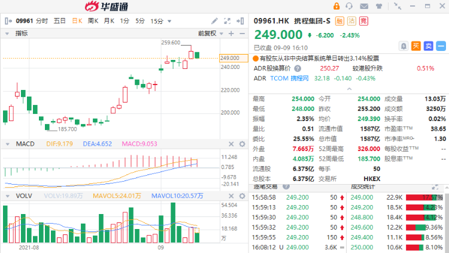Zoom out chart with minus icon
This screenshot has height=253, width=449.
pos(242,34)
